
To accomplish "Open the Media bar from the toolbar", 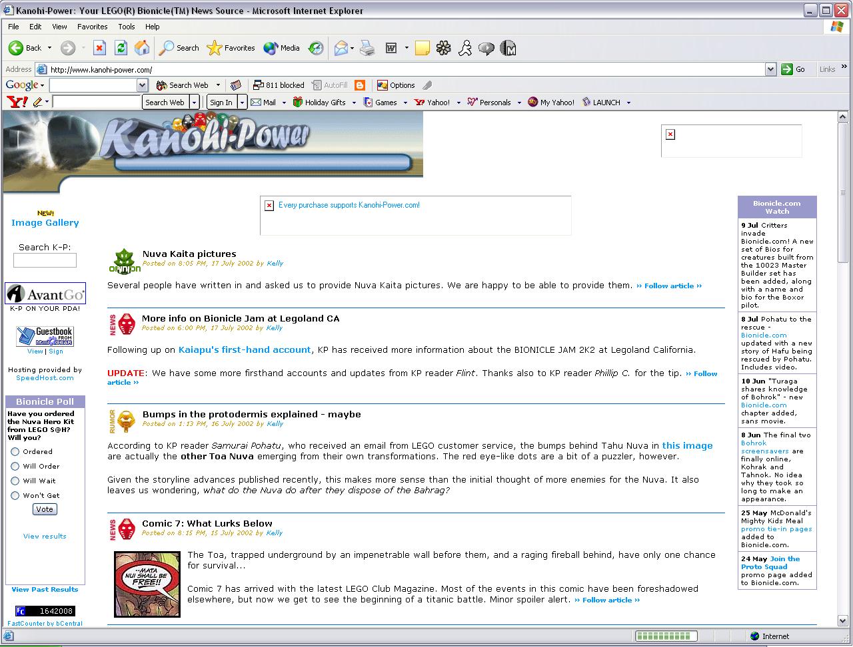I will coord(281,48).
